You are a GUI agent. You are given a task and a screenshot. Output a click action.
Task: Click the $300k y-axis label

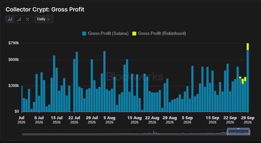click(14, 86)
